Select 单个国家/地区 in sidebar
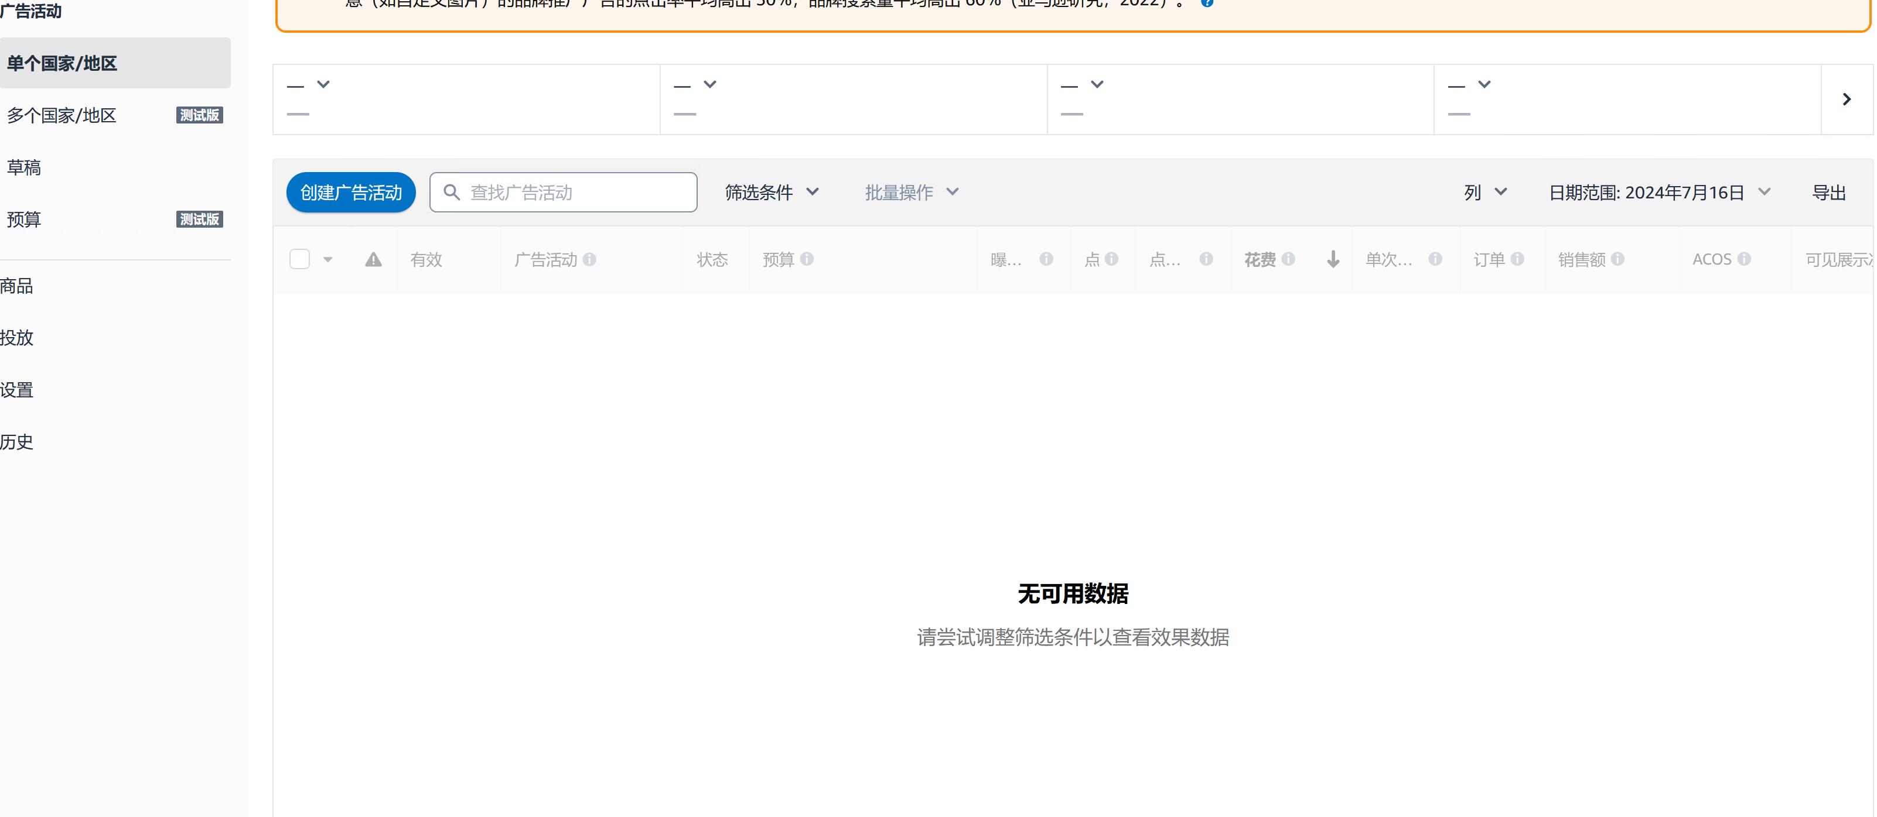The height and width of the screenshot is (817, 1877). click(x=115, y=63)
